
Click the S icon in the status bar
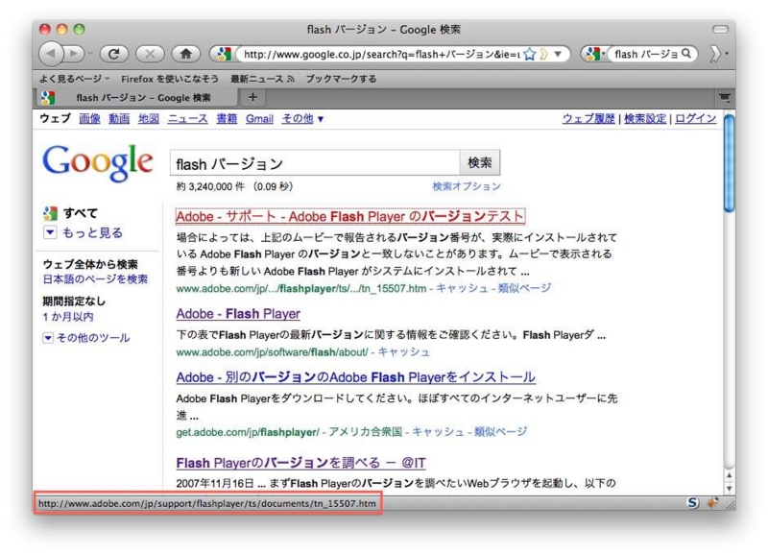692,502
